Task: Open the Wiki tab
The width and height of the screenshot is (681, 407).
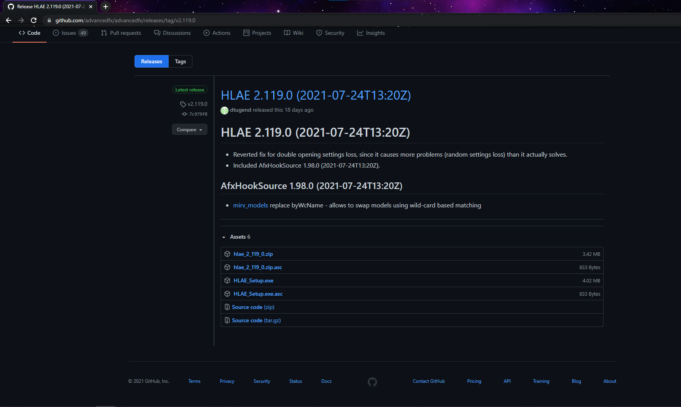Action: 293,33
